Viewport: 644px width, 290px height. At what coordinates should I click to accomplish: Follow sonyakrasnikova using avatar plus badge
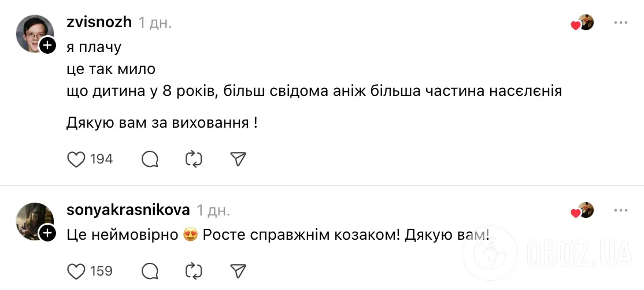(x=47, y=233)
